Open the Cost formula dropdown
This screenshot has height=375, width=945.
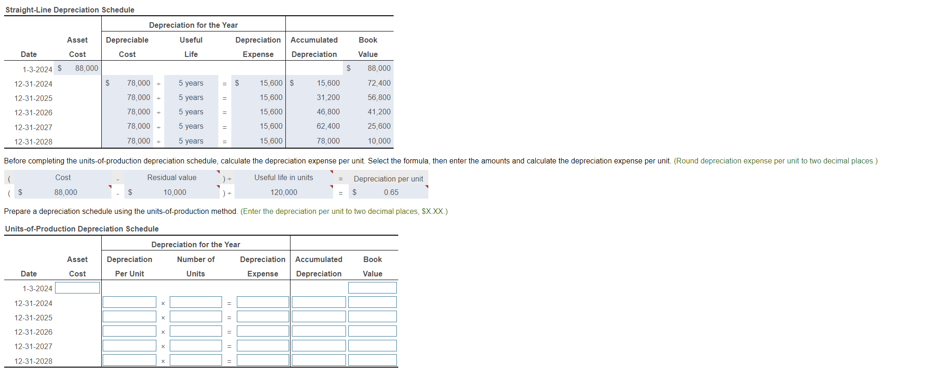(x=63, y=178)
